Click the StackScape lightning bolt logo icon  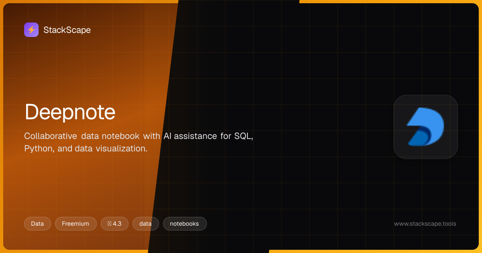31,30
